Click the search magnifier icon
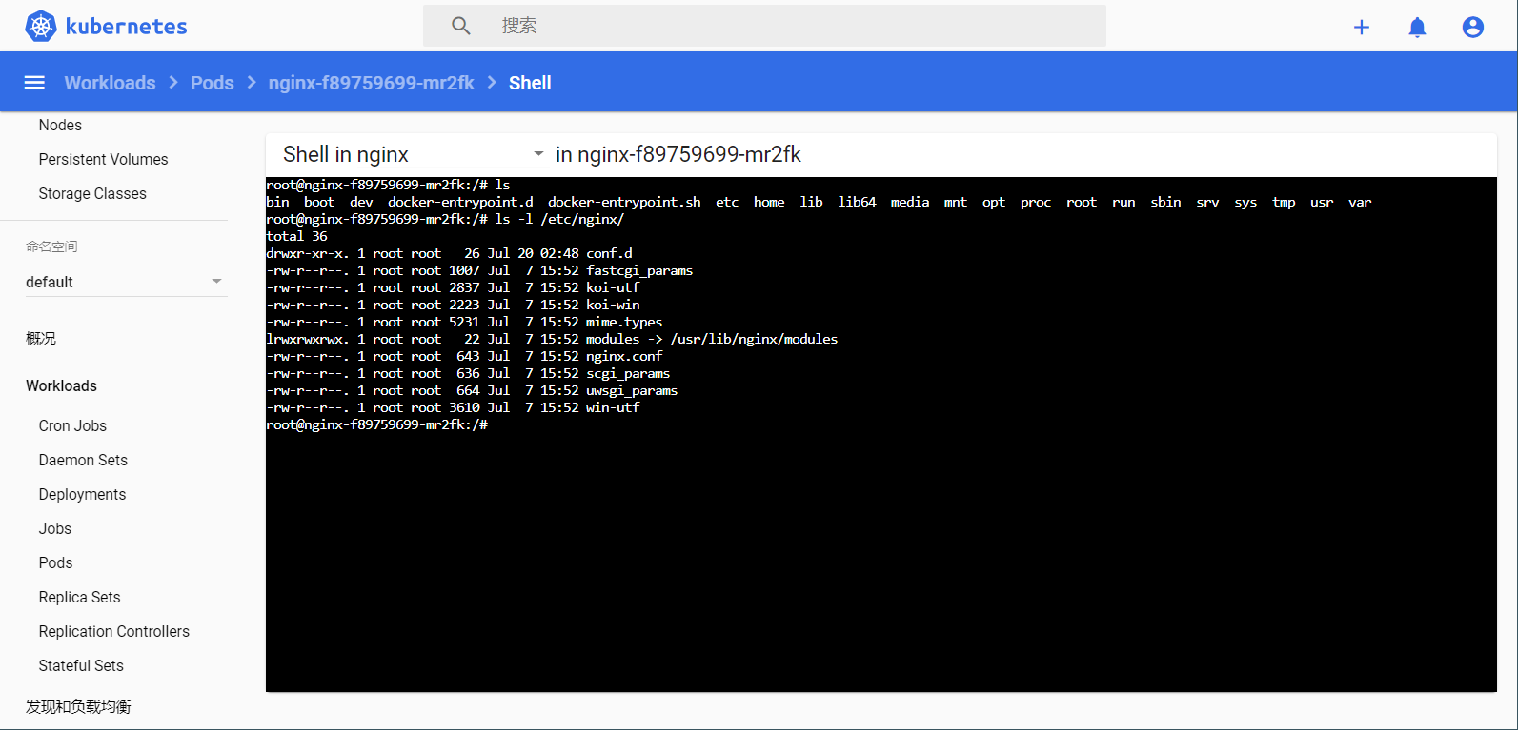 tap(461, 26)
